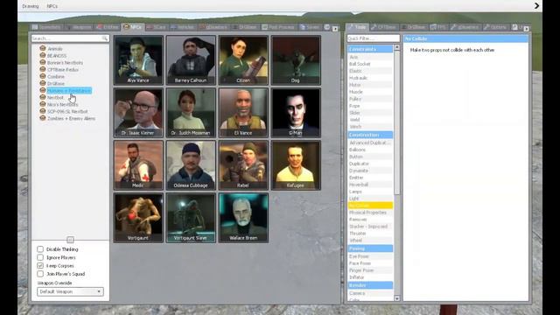Click the arrow icon at top-right corner
The width and height of the screenshot is (560, 315).
pyautogui.click(x=536, y=6)
